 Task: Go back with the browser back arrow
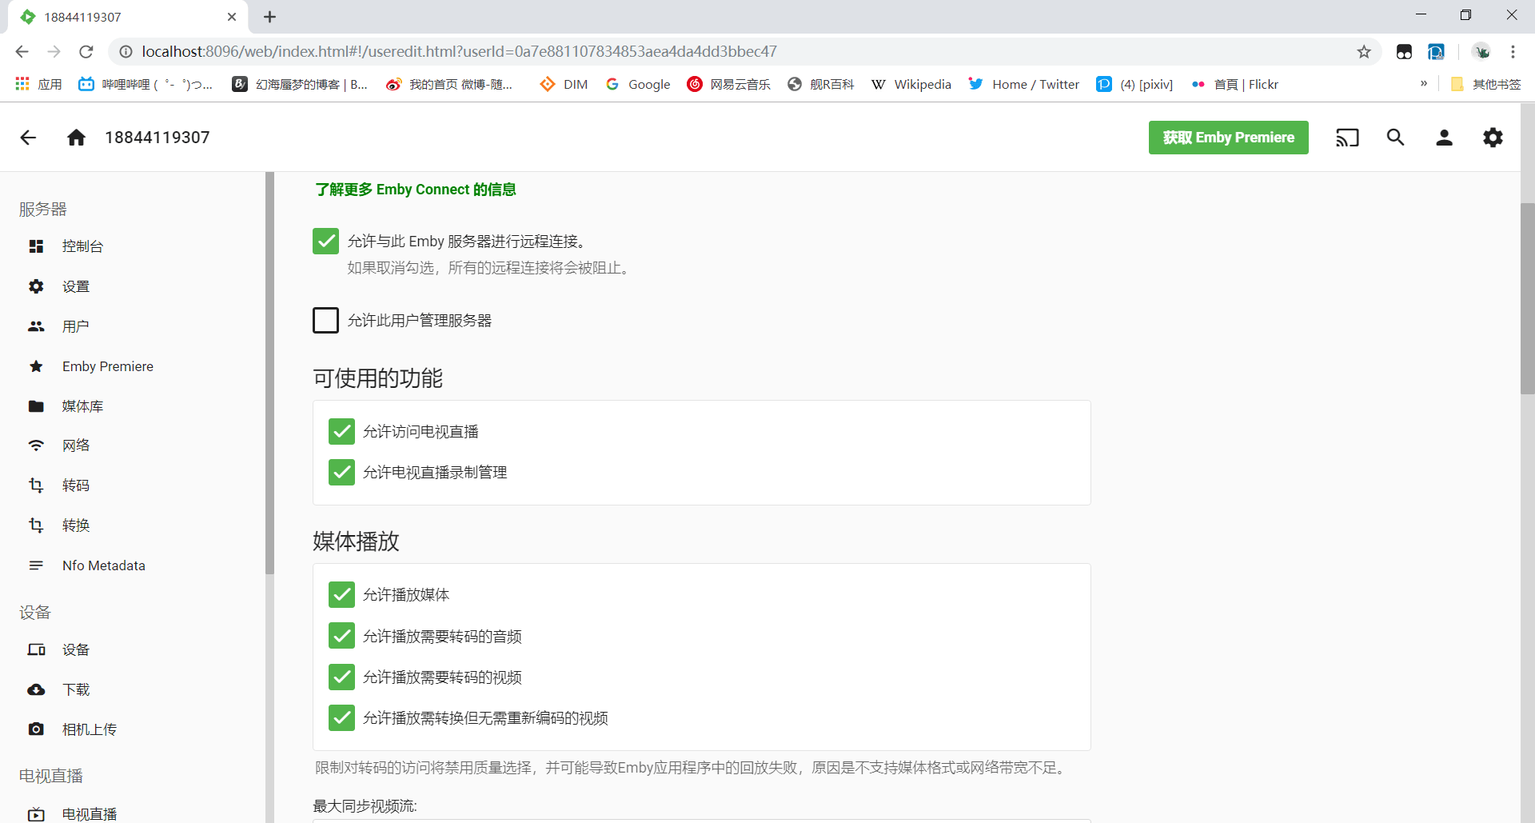pyautogui.click(x=22, y=52)
